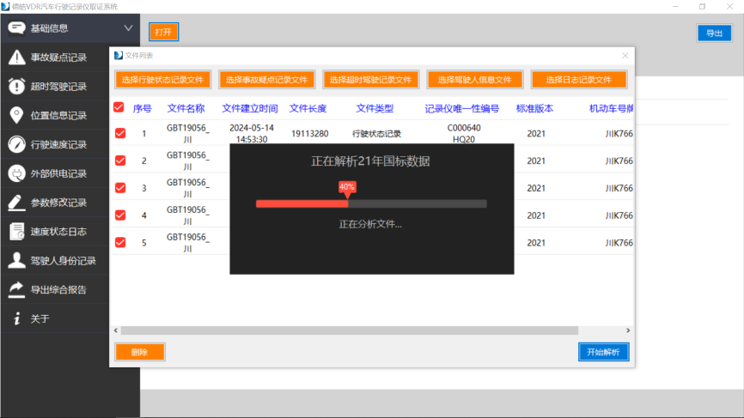
Task: Maximize the VDR application window
Action: tap(702, 7)
